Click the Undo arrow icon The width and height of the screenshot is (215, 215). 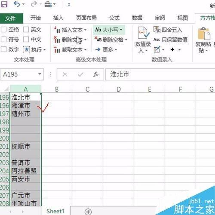click(17, 4)
